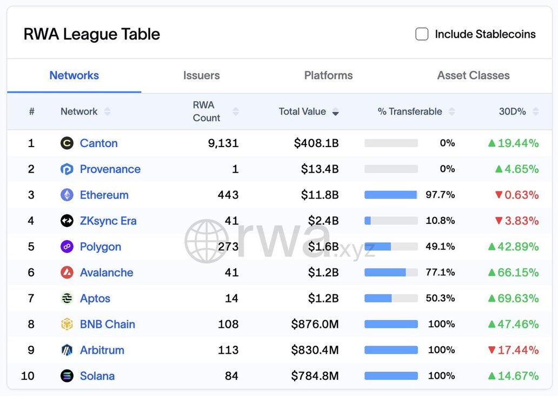This screenshot has height=396, width=558.
Task: Select the Platforms tab
Action: 328,76
